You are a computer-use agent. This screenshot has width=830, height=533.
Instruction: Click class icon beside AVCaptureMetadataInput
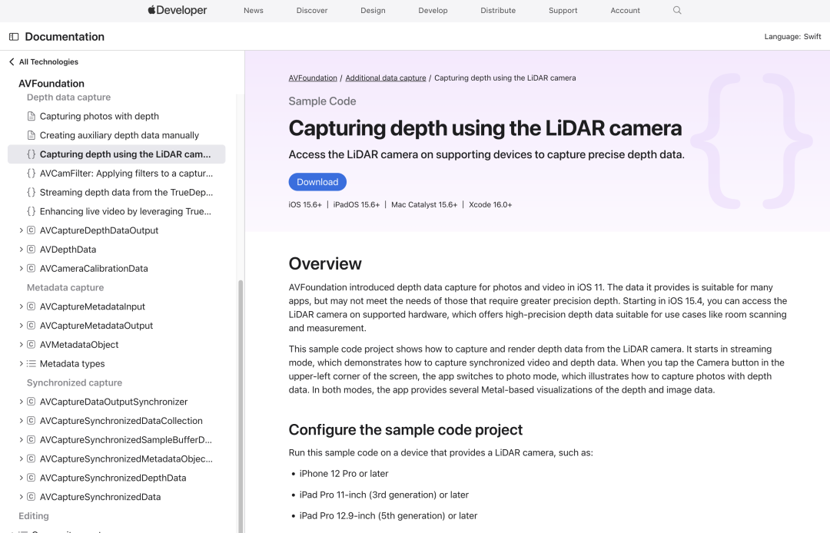(32, 306)
